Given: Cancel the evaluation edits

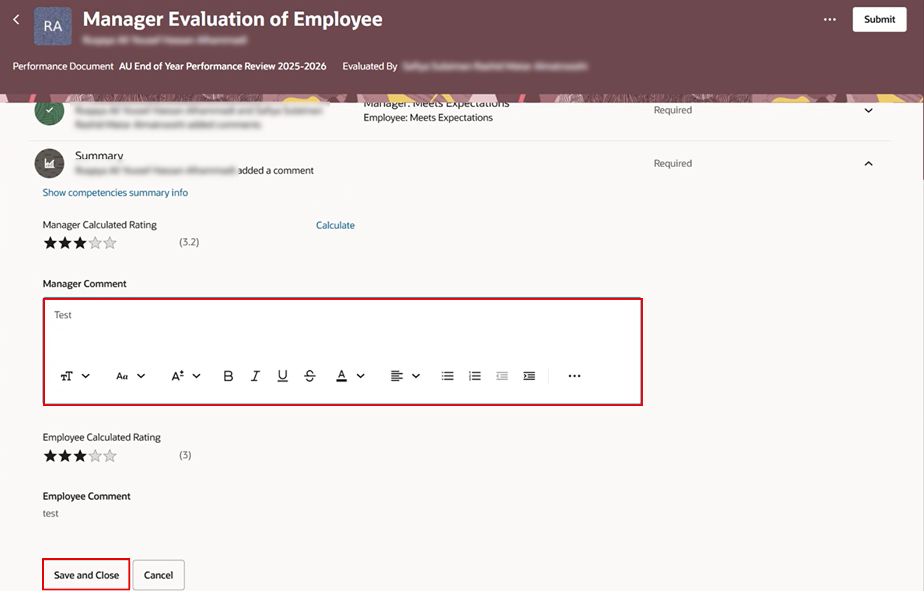Looking at the screenshot, I should click(x=158, y=575).
